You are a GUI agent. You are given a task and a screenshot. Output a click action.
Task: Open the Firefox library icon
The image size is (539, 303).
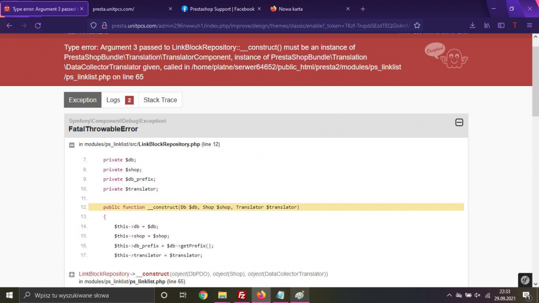(x=487, y=25)
